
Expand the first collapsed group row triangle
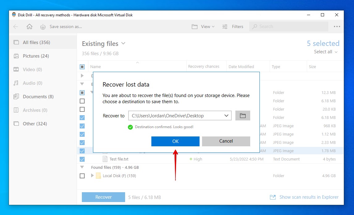[x=82, y=76]
